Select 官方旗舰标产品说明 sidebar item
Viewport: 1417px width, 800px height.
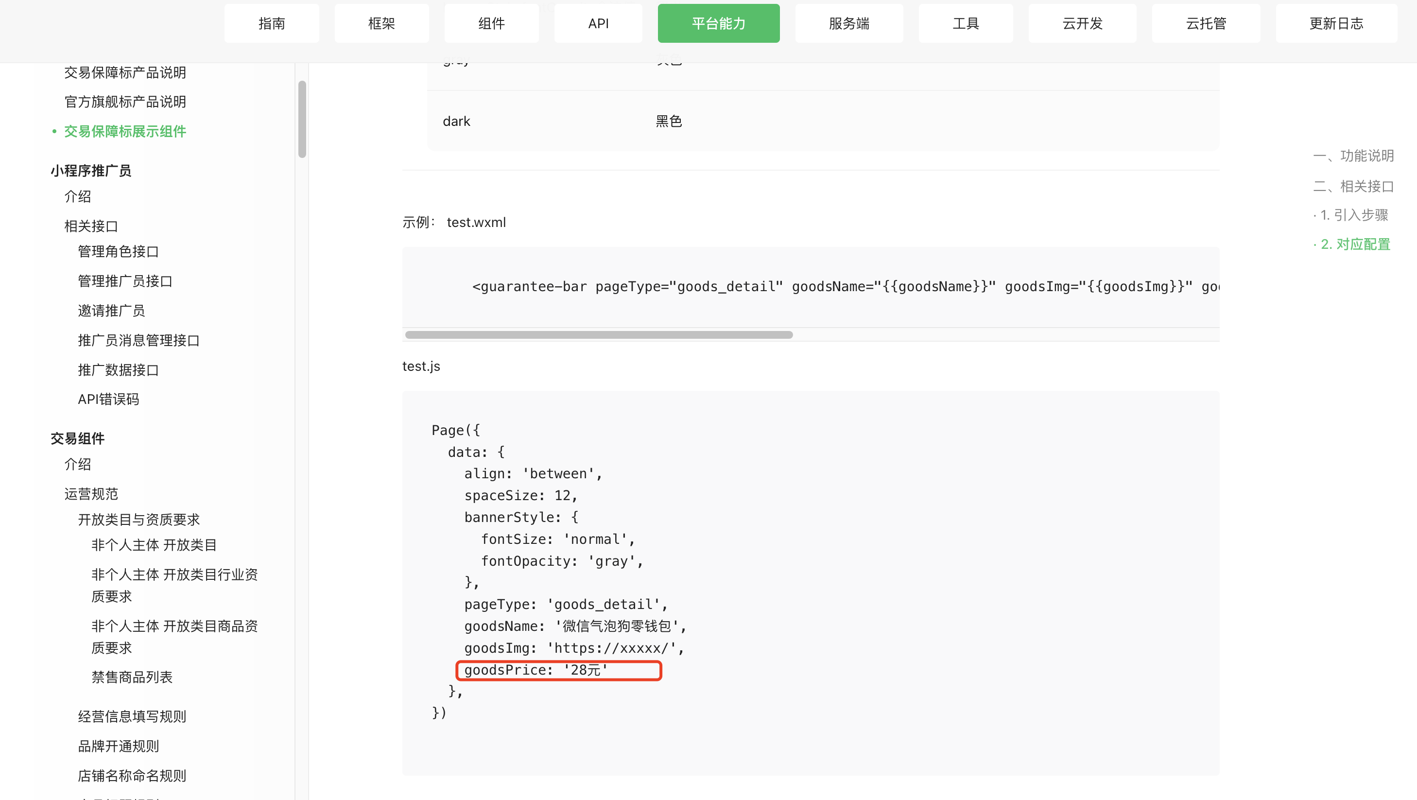click(125, 102)
